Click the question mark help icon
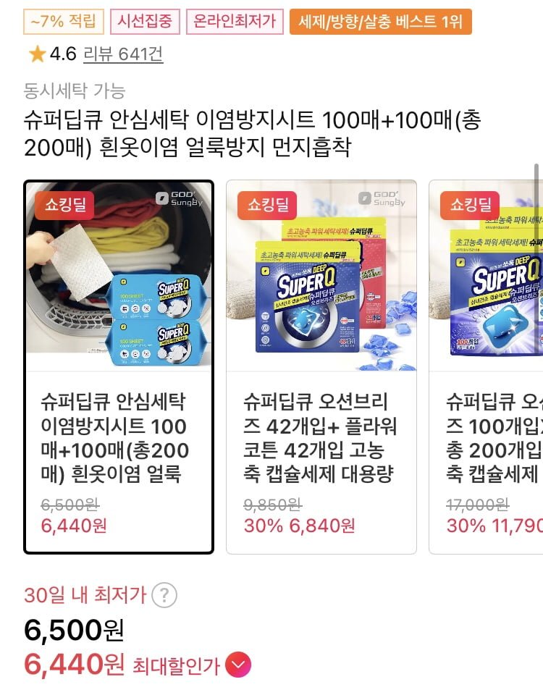 [164, 595]
